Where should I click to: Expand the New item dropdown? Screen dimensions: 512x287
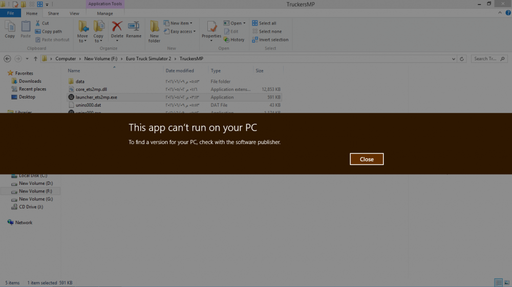click(178, 23)
